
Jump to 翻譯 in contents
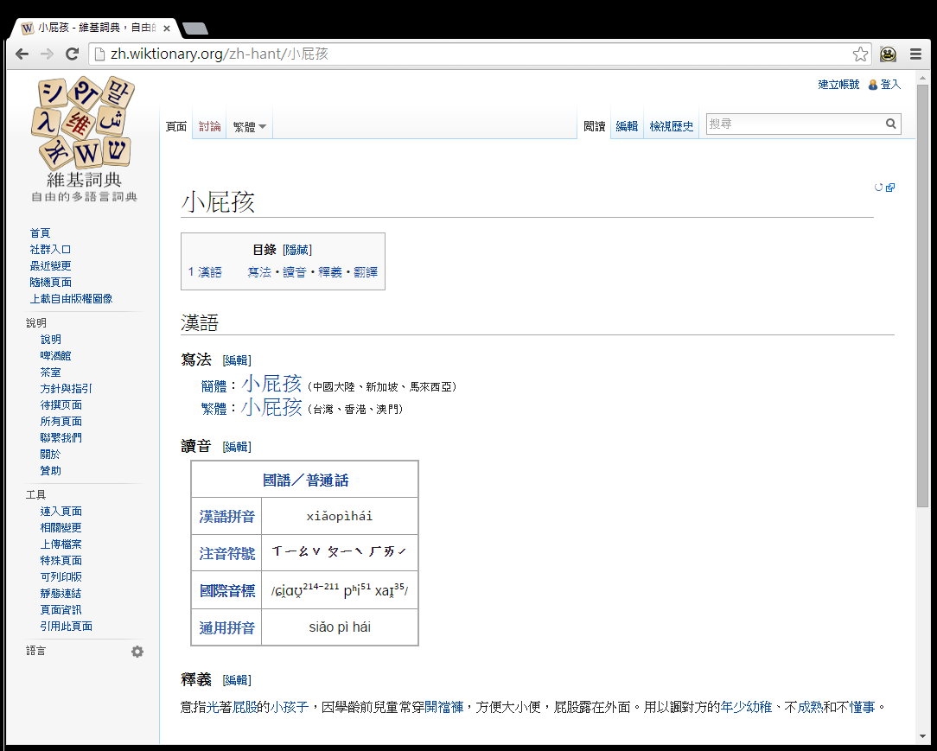coord(366,272)
